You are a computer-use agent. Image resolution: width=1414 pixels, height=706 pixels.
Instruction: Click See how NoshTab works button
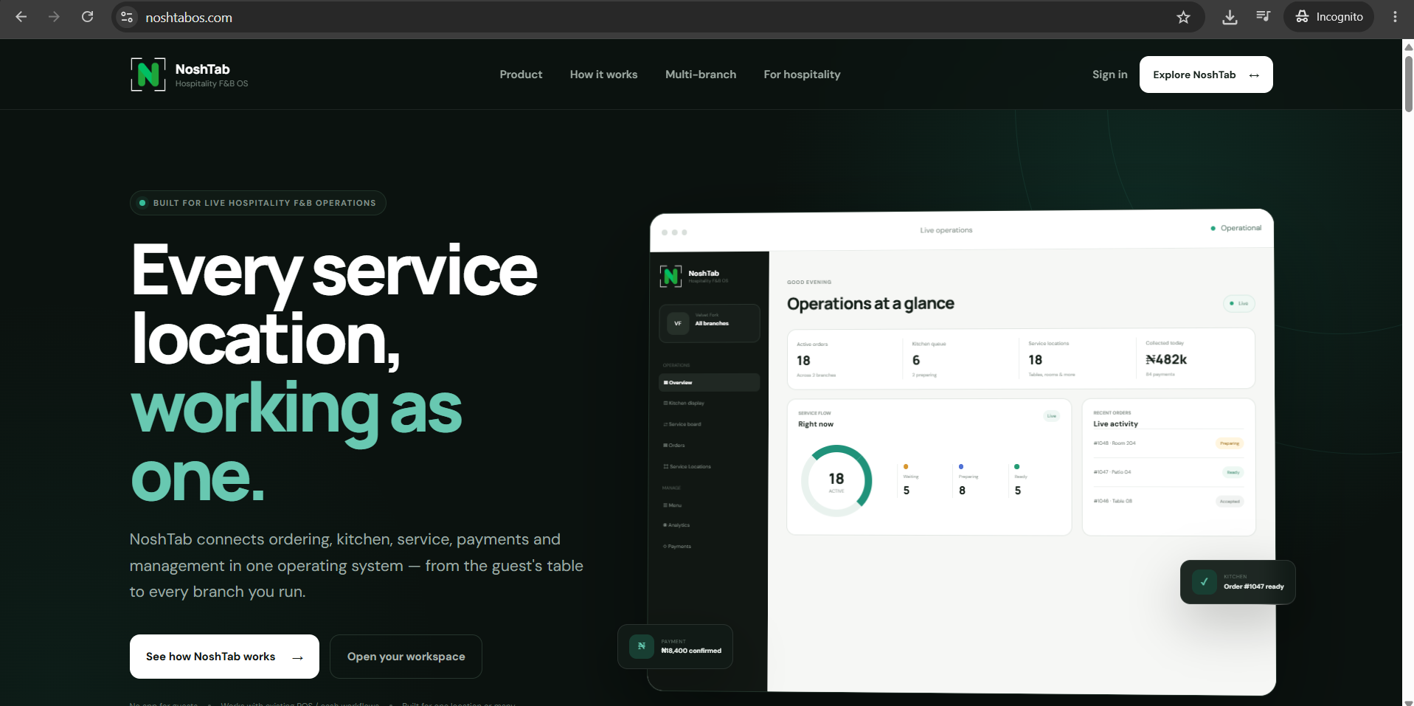click(x=224, y=657)
